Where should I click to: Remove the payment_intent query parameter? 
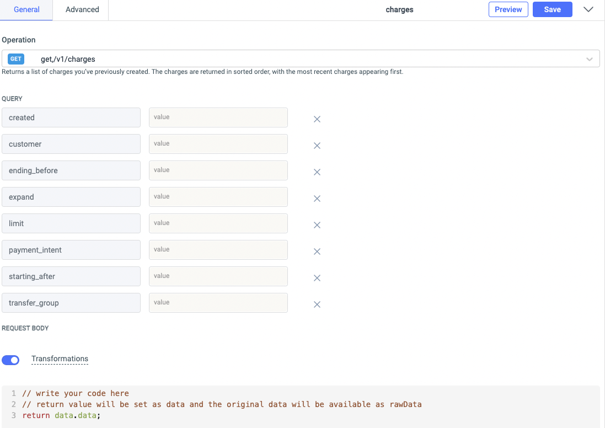pyautogui.click(x=317, y=252)
